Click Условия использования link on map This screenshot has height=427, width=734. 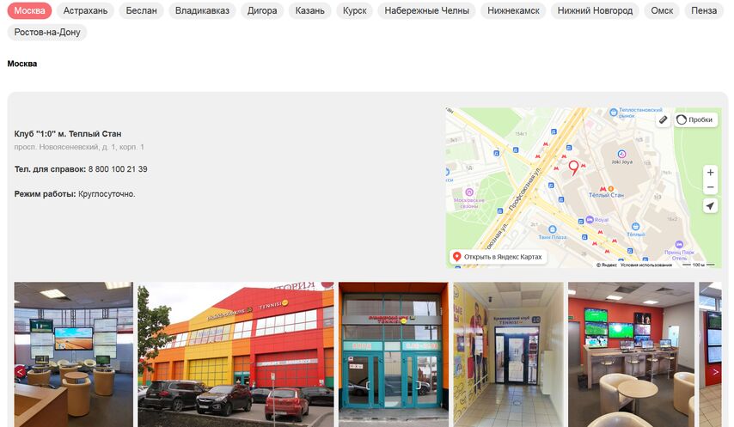tap(646, 265)
